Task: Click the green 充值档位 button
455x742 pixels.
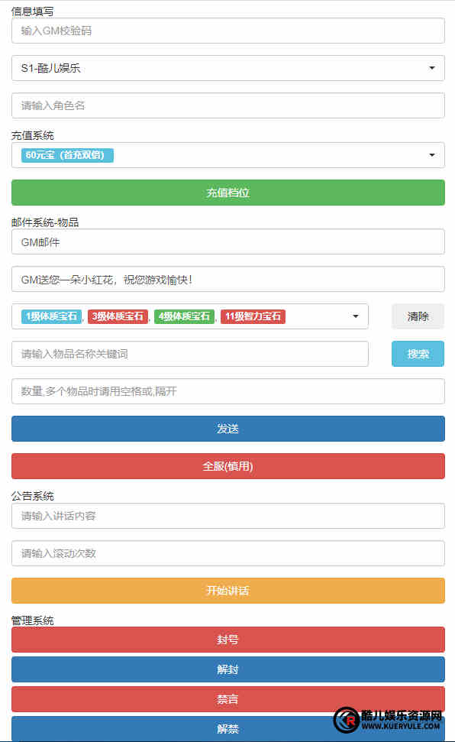Action: [227, 193]
